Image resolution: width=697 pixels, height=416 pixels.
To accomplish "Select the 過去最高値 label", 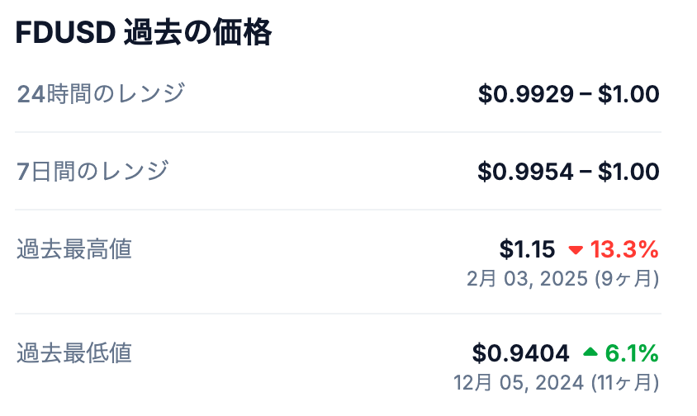I will click(74, 249).
